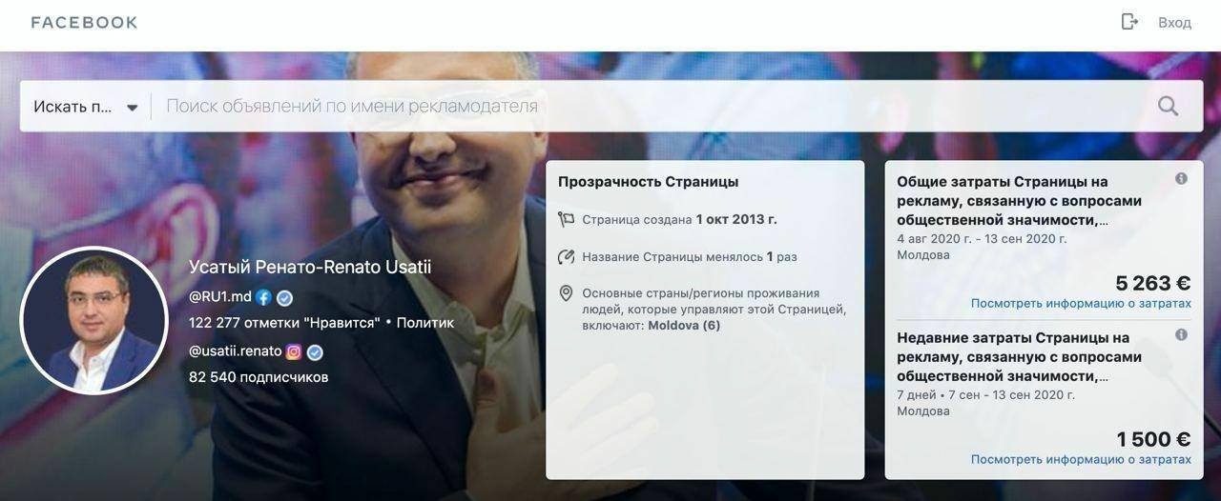Click info icon for total page ad spend
Image resolution: width=1221 pixels, height=501 pixels.
[x=1181, y=179]
